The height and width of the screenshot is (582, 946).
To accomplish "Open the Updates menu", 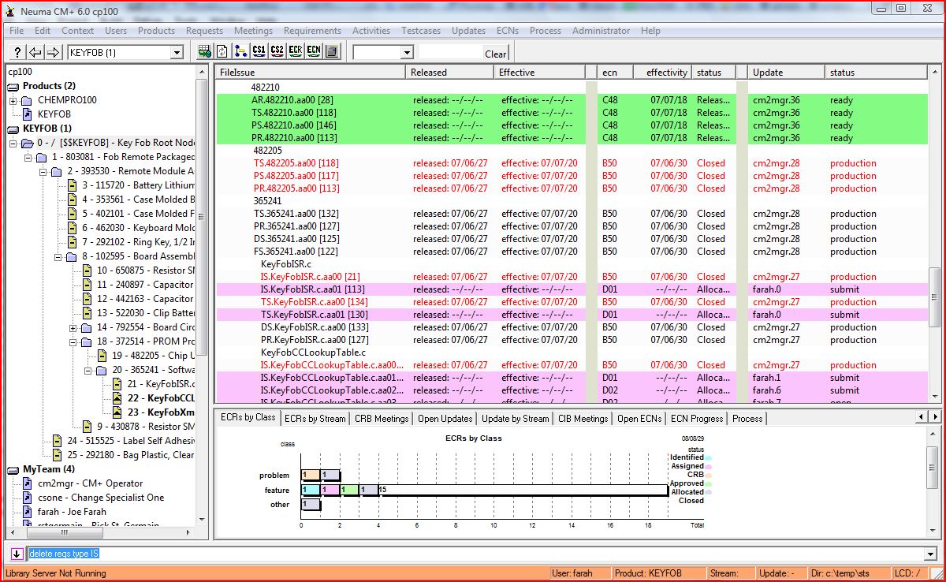I will 468,31.
